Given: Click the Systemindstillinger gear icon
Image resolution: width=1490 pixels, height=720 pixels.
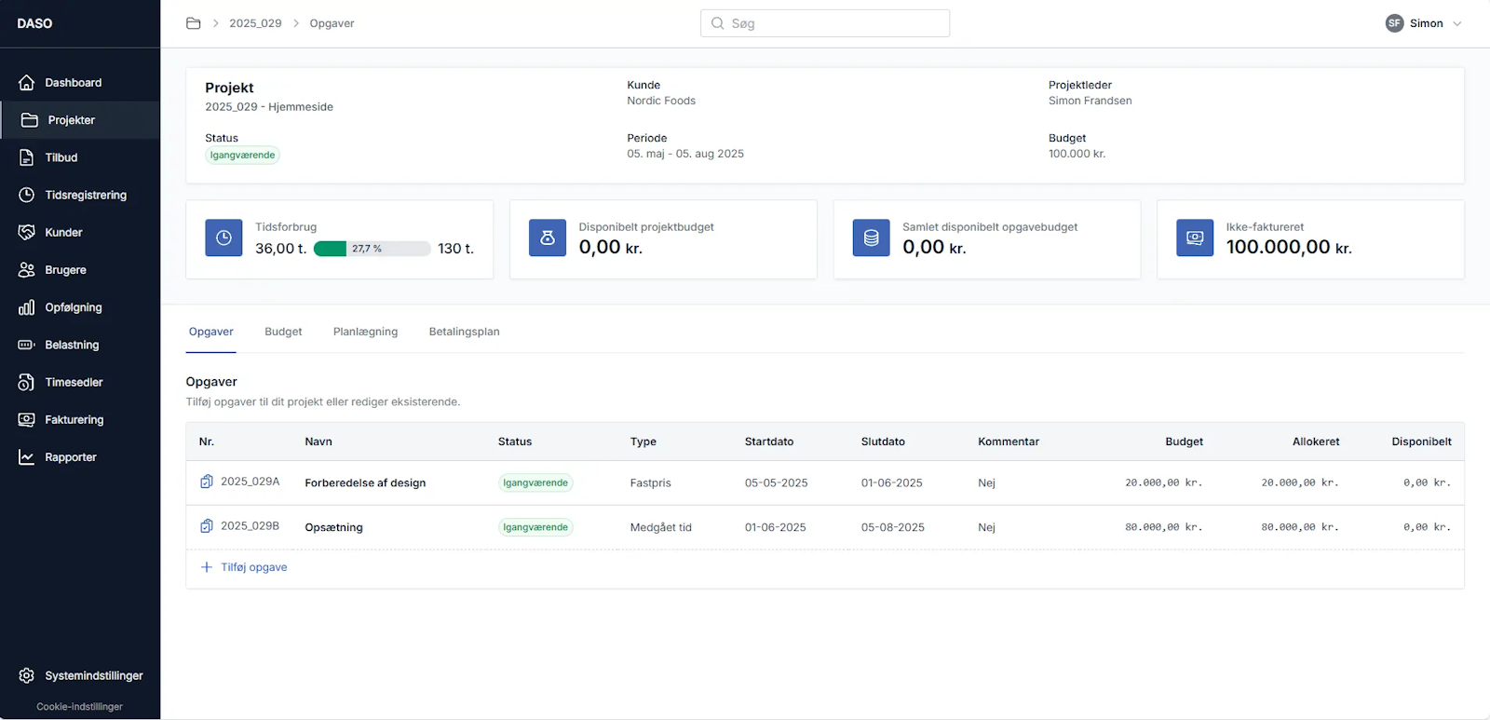Looking at the screenshot, I should pos(27,675).
